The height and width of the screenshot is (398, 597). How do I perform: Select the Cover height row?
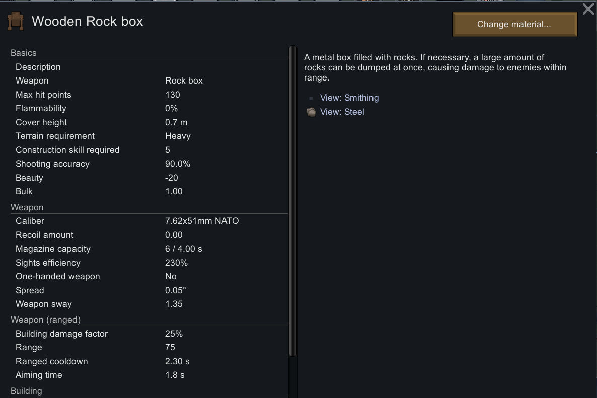149,122
